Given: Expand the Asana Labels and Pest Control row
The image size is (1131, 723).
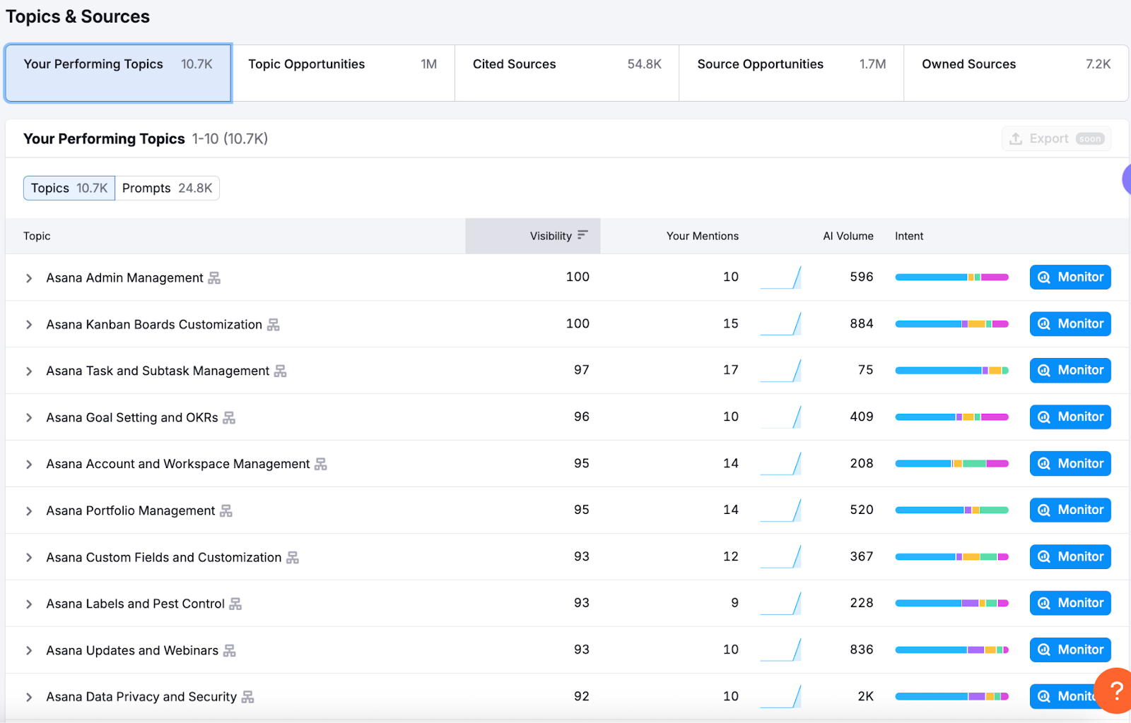Looking at the screenshot, I should point(29,604).
